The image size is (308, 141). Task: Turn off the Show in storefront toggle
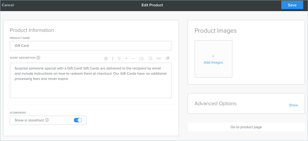tap(78, 120)
